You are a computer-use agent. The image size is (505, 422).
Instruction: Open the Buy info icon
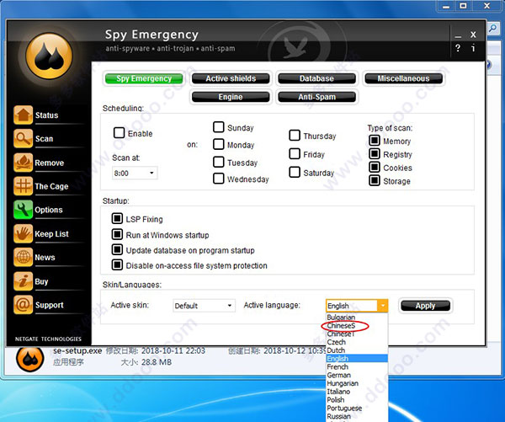(x=24, y=281)
